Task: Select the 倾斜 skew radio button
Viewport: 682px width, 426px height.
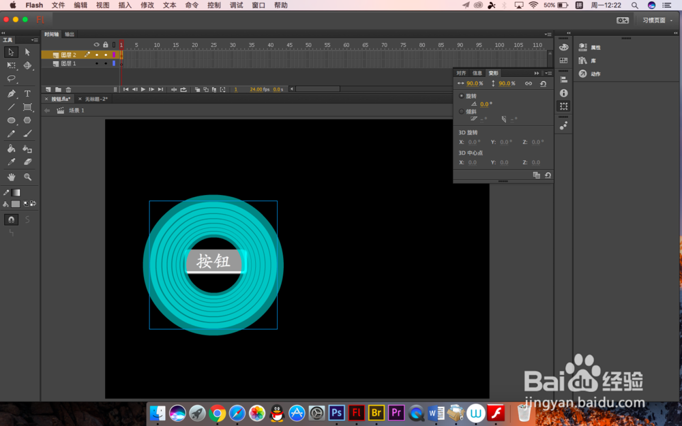Action: (462, 111)
